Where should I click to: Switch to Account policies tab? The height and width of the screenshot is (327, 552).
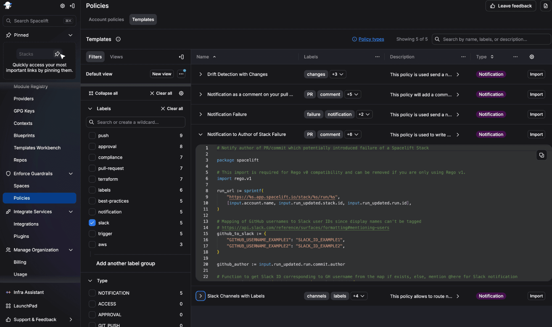106,19
